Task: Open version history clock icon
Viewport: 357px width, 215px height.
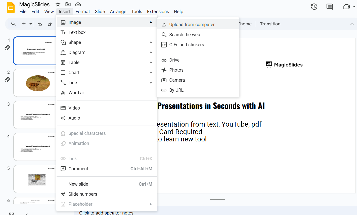Action: (314, 7)
